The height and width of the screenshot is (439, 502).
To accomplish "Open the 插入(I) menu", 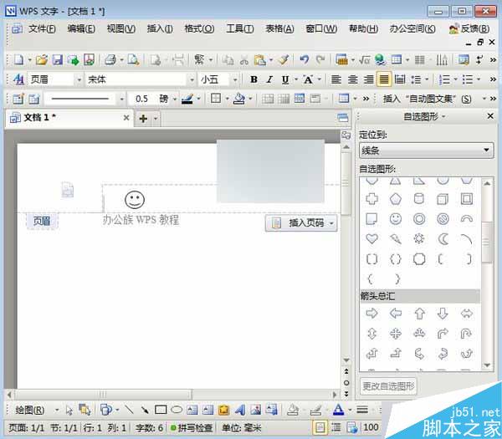I will (160, 28).
